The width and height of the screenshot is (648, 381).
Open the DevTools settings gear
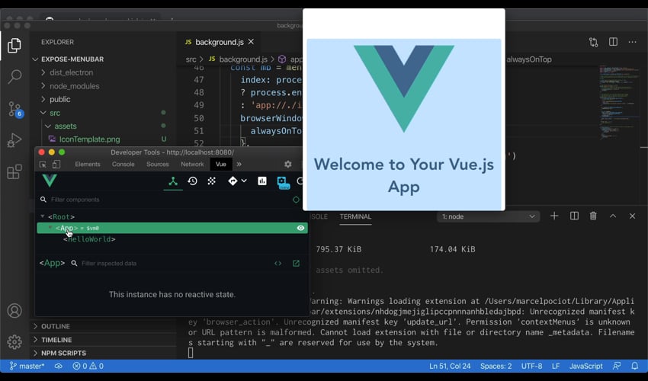click(x=287, y=165)
